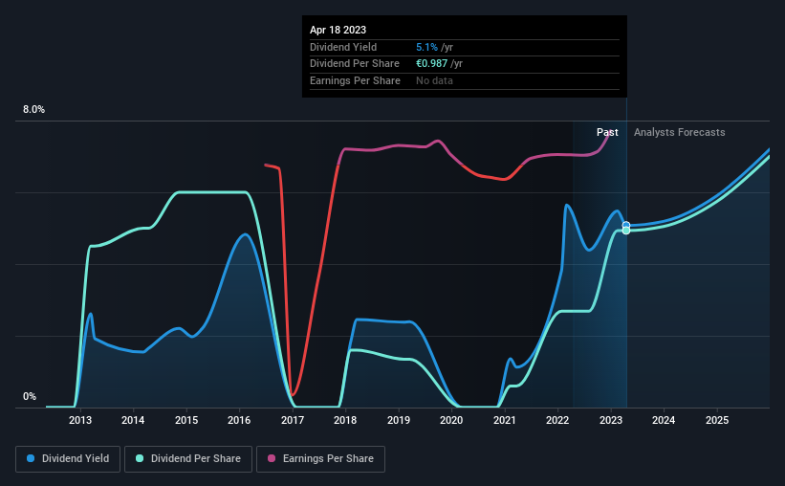
Task: Click the 2019 x-axis label
Action: tap(399, 420)
